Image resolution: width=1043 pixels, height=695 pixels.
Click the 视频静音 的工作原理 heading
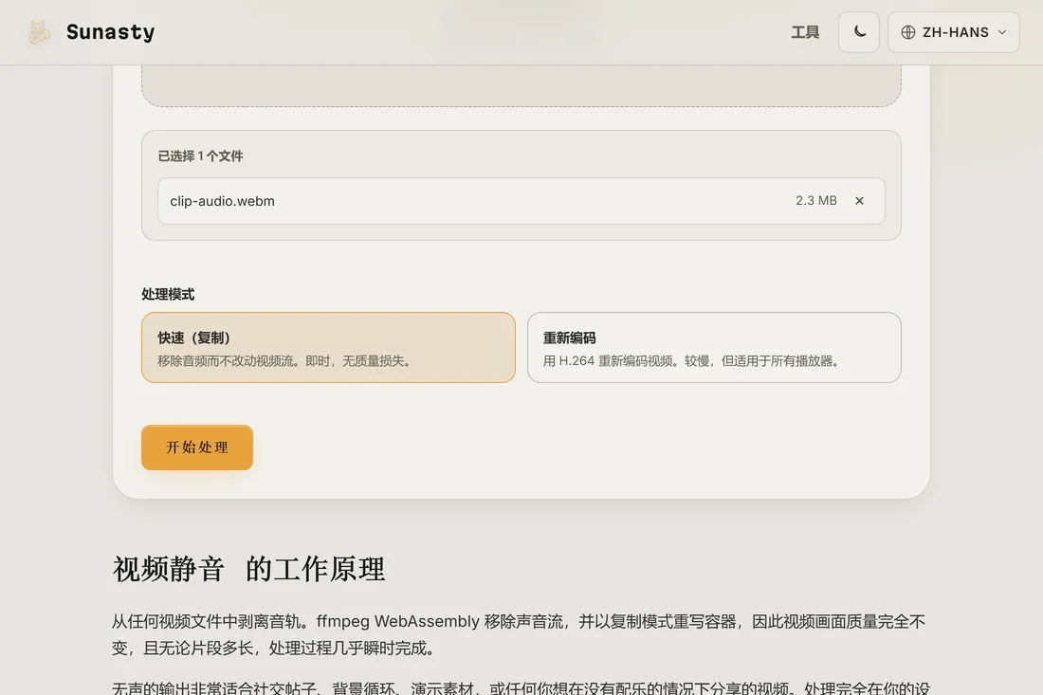click(x=248, y=569)
